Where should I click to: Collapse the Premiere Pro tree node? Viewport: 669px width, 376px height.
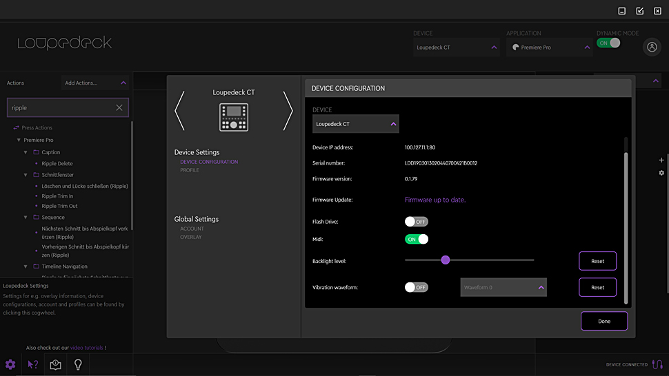(x=19, y=140)
